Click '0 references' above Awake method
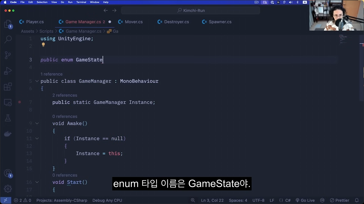Screen dimensions: 364x204 coord(65,116)
